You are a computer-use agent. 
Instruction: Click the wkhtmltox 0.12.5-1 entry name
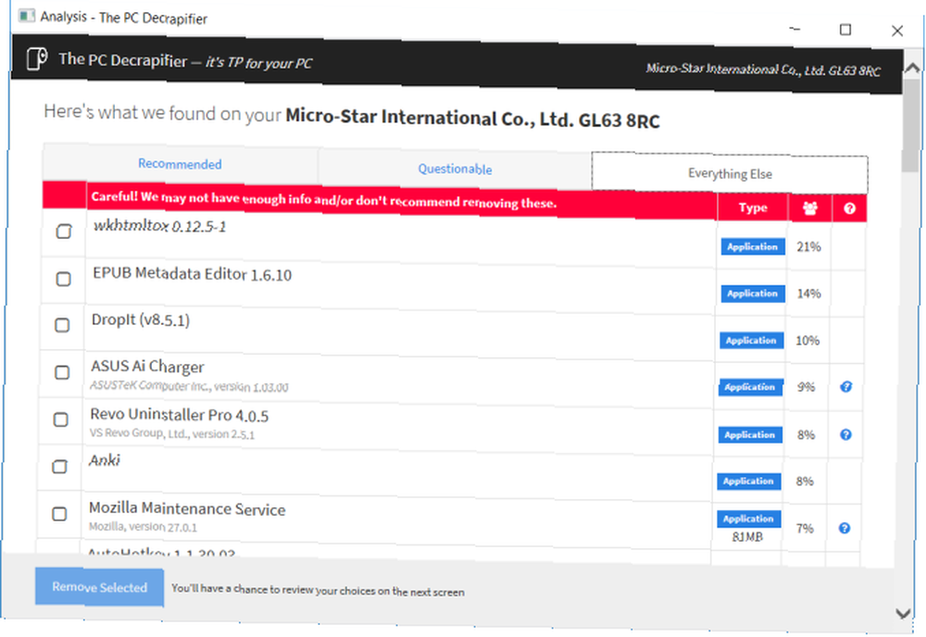pyautogui.click(x=159, y=227)
